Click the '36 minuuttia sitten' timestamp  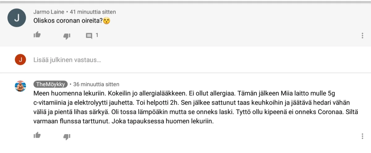pos(96,84)
